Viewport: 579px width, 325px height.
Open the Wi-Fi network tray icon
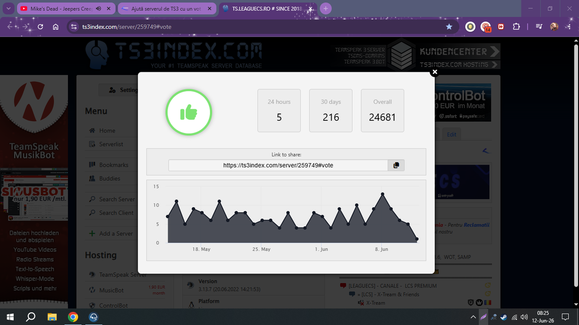pos(514,317)
